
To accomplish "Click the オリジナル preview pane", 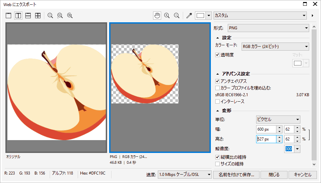I will tap(56, 87).
